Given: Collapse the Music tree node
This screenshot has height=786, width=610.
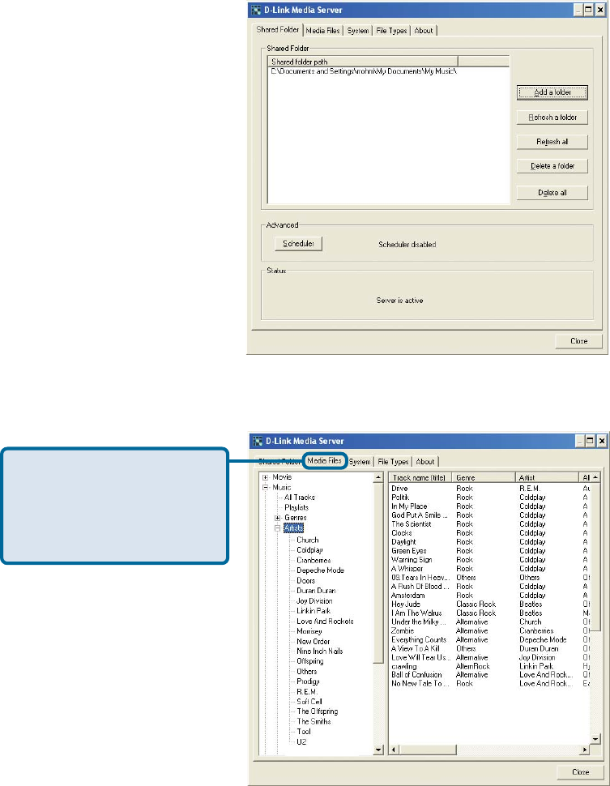Looking at the screenshot, I should 266,487.
